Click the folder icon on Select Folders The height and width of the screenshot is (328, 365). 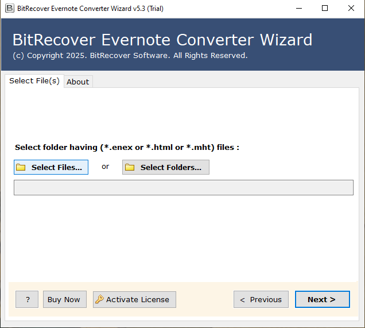tap(130, 167)
